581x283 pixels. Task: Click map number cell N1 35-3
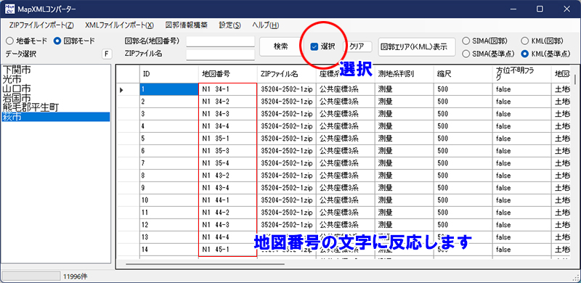point(227,151)
